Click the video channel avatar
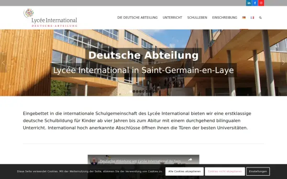The height and width of the screenshot is (179, 287). [94, 161]
